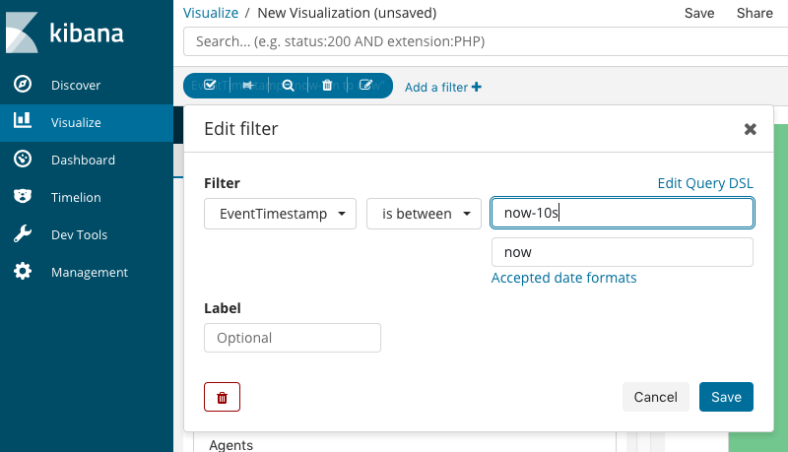788x452 pixels.
Task: Click the 'now' range end field
Action: pos(623,252)
